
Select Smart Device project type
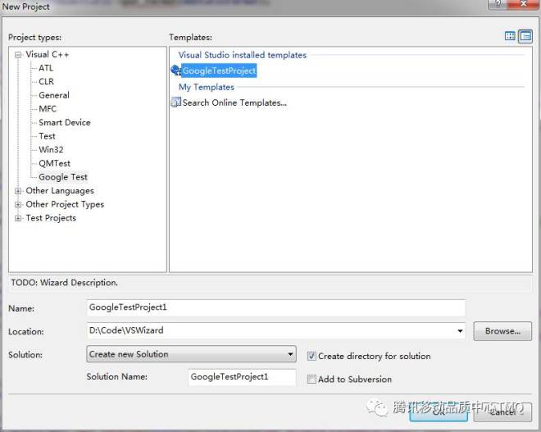(x=65, y=122)
